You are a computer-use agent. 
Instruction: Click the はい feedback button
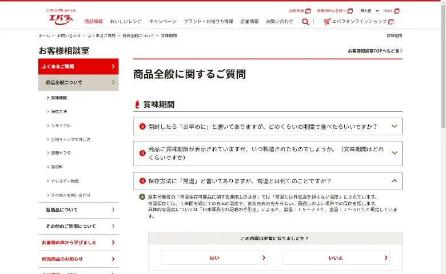point(214,257)
